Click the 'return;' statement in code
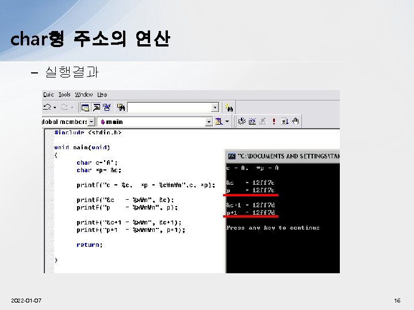Image resolution: width=414 pixels, height=310 pixels. pyautogui.click(x=90, y=245)
